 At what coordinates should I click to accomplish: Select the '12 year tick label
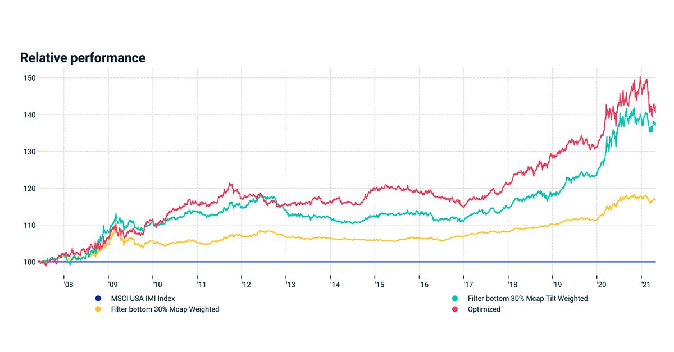pyautogui.click(x=246, y=285)
